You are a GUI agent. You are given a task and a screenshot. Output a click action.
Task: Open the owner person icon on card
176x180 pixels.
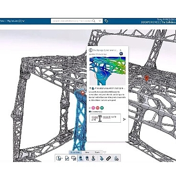121,50
